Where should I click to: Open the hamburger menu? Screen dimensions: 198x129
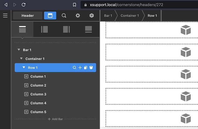tap(5, 15)
